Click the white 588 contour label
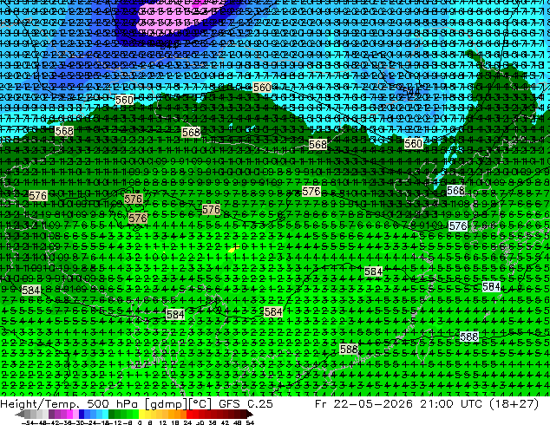 point(468,337)
